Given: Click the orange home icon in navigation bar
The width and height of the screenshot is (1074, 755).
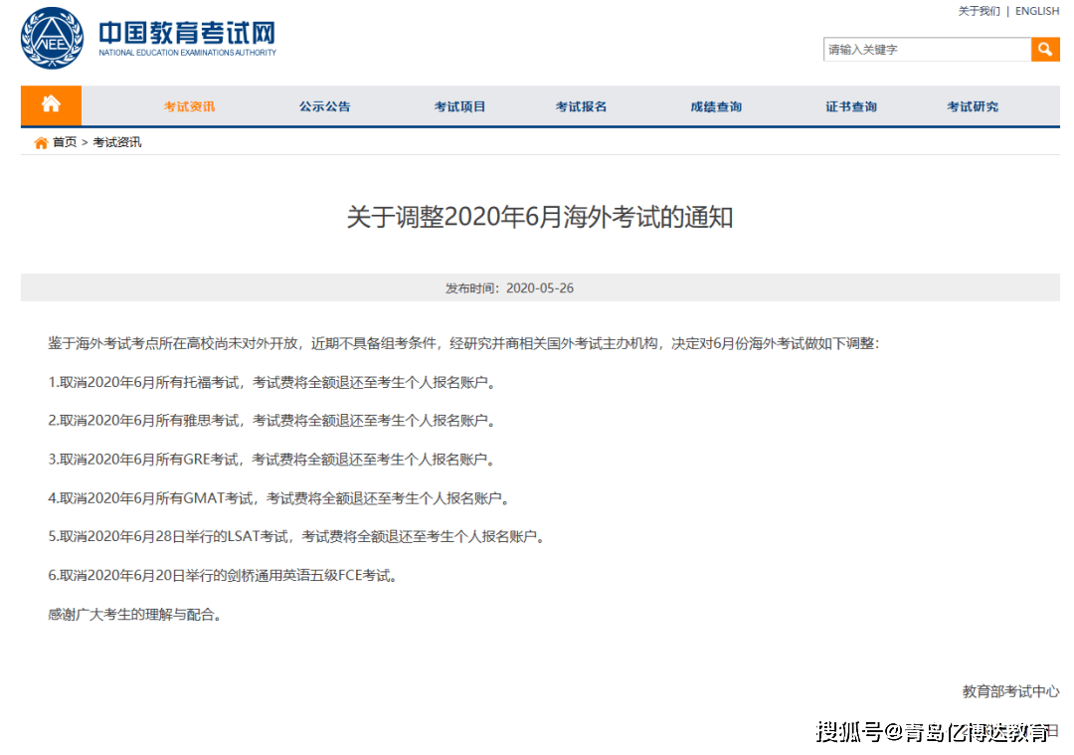Looking at the screenshot, I should pos(50,105).
